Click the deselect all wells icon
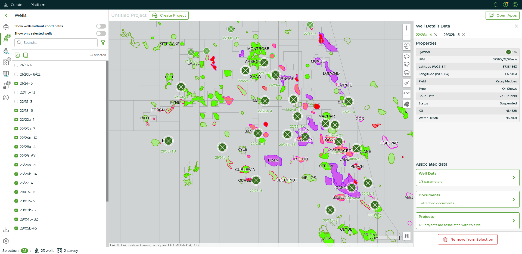Screen dimensions: 522x254 (26, 55)
